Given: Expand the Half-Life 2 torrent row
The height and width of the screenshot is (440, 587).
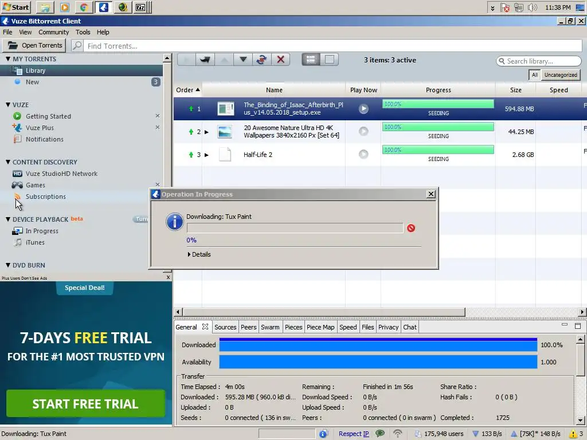Looking at the screenshot, I should (206, 155).
